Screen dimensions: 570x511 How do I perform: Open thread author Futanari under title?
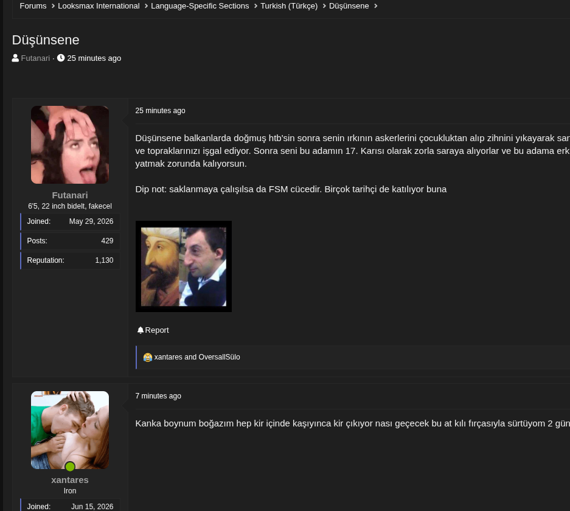coord(35,58)
